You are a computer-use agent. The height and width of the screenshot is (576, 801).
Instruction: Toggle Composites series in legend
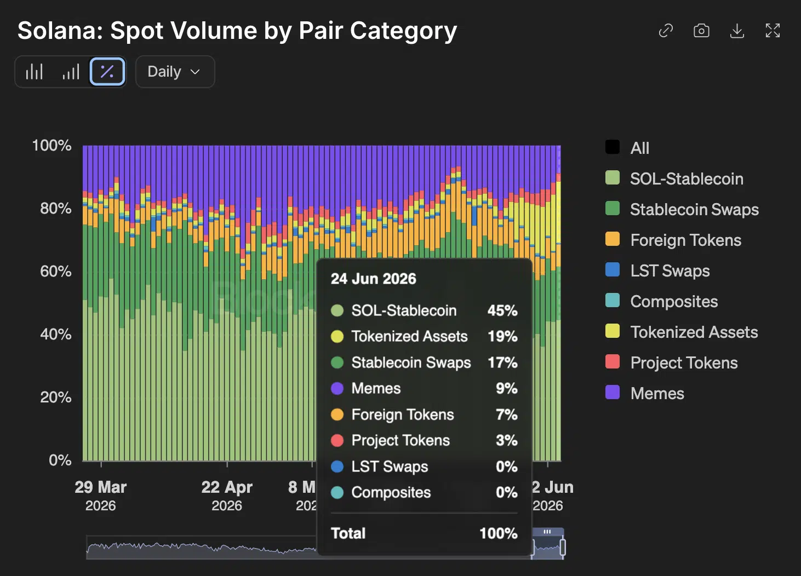[x=662, y=301]
